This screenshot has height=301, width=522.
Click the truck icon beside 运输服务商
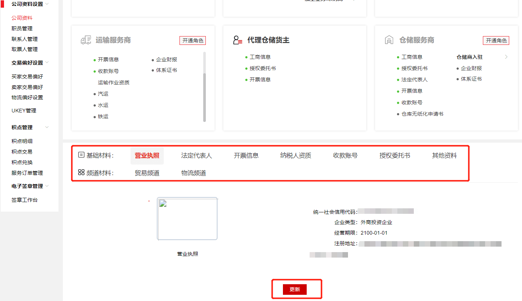point(86,40)
